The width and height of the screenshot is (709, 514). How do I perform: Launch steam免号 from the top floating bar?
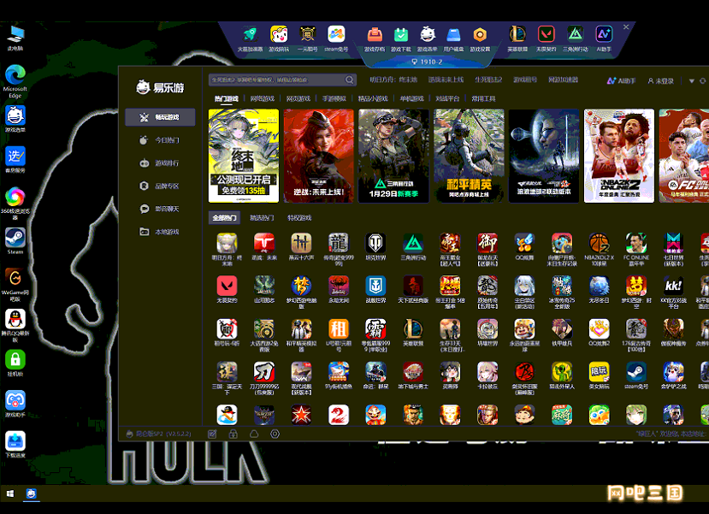pyautogui.click(x=336, y=35)
